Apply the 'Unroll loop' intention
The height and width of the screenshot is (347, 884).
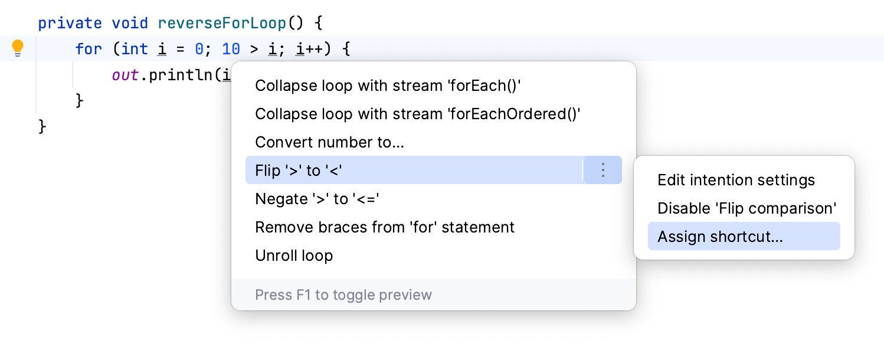(x=294, y=256)
